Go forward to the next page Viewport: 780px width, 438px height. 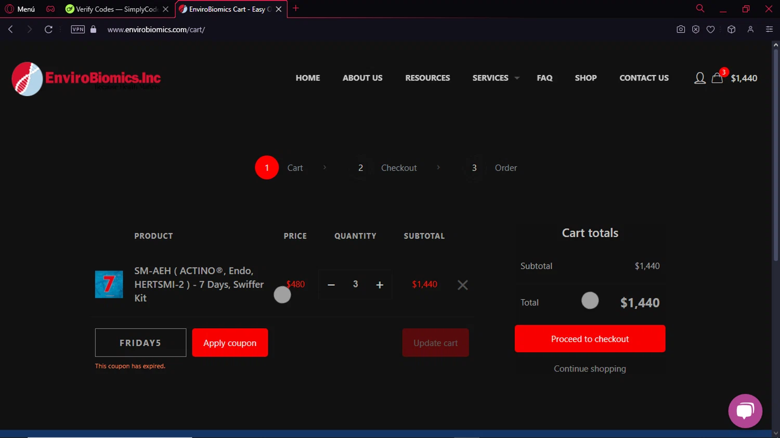click(29, 30)
